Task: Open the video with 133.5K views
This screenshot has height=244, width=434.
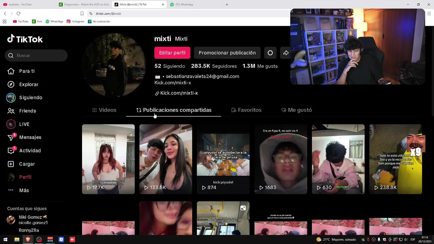Action: click(x=166, y=159)
